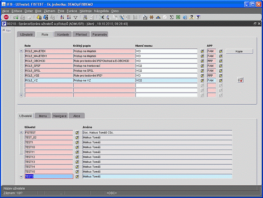This screenshot has width=263, height=198.
Task: Open the Editace menu
Action: 17,11
